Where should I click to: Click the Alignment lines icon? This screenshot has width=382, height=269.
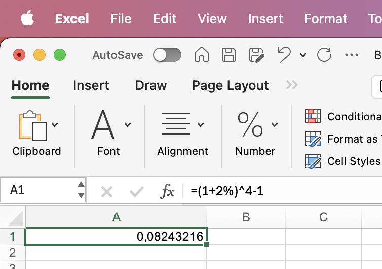pos(176,124)
